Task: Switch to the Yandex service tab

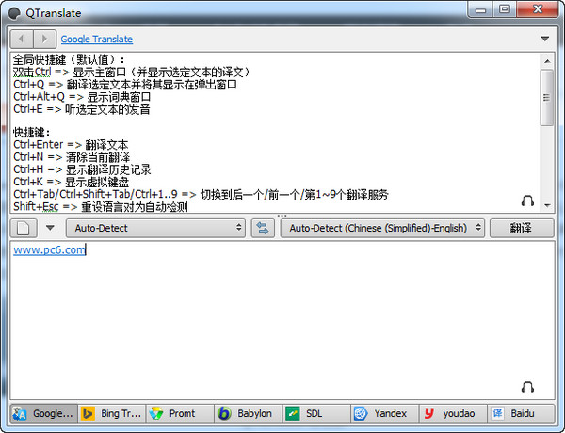Action: 384,413
